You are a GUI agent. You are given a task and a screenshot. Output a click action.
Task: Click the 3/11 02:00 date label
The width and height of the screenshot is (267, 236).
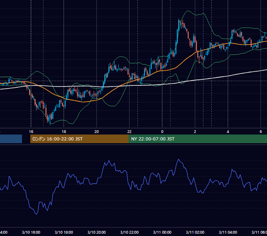195,232
